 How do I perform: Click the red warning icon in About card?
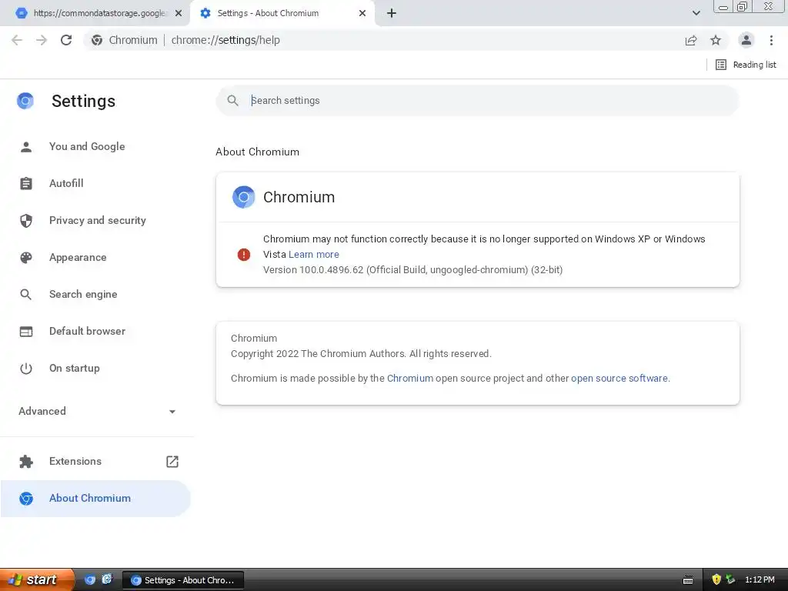click(244, 255)
